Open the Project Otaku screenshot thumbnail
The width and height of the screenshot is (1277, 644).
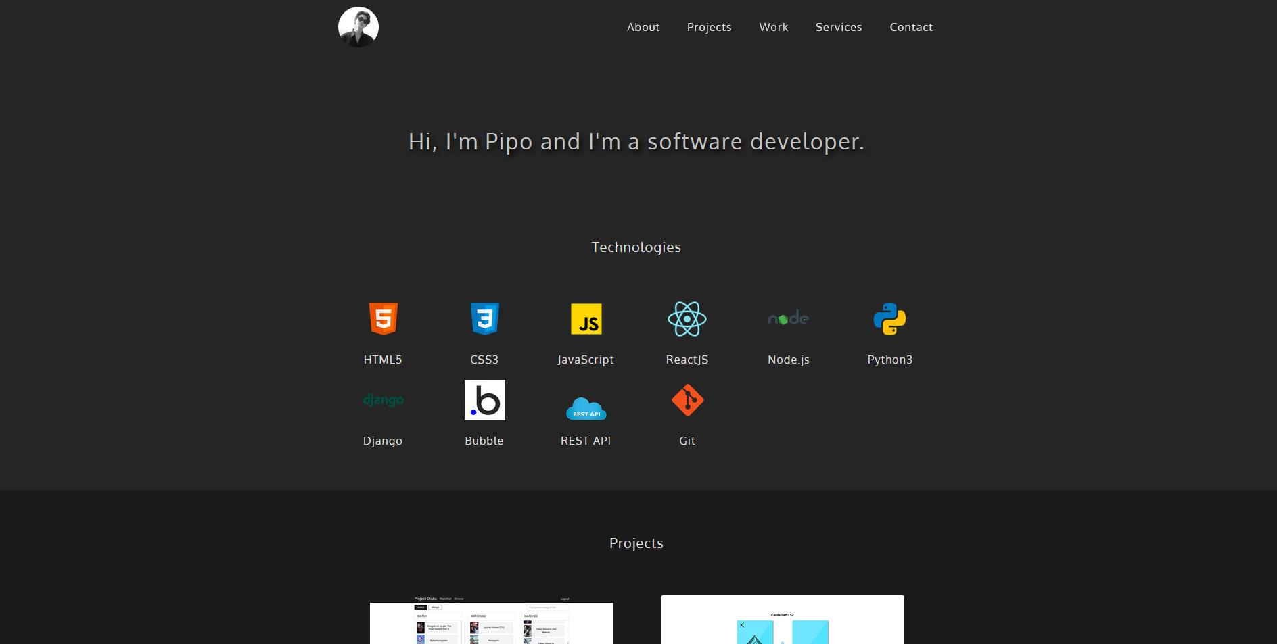click(x=492, y=620)
